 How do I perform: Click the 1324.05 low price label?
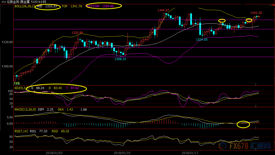(x=202, y=40)
